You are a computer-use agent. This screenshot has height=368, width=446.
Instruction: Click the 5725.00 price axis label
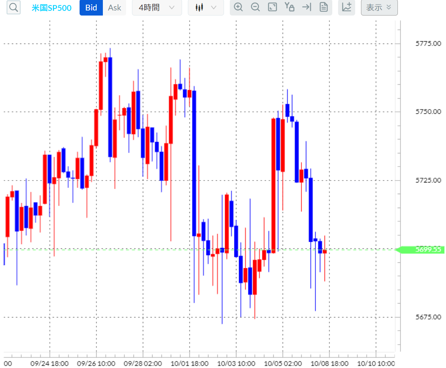pos(428,180)
